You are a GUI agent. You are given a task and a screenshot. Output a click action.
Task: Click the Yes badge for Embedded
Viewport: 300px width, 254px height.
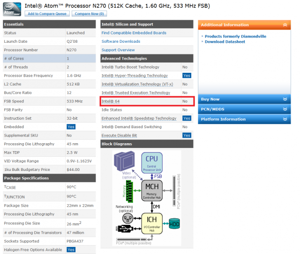click(x=71, y=127)
